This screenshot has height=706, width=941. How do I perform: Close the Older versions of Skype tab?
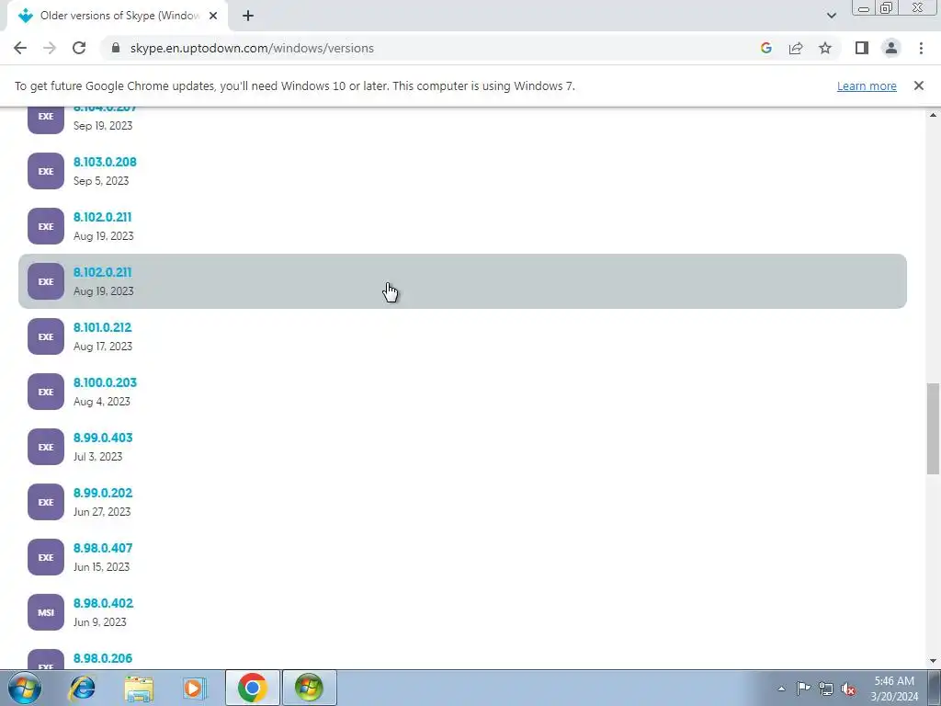click(213, 16)
